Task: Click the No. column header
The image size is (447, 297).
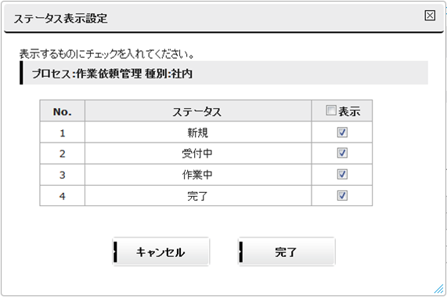Action: pyautogui.click(x=62, y=110)
